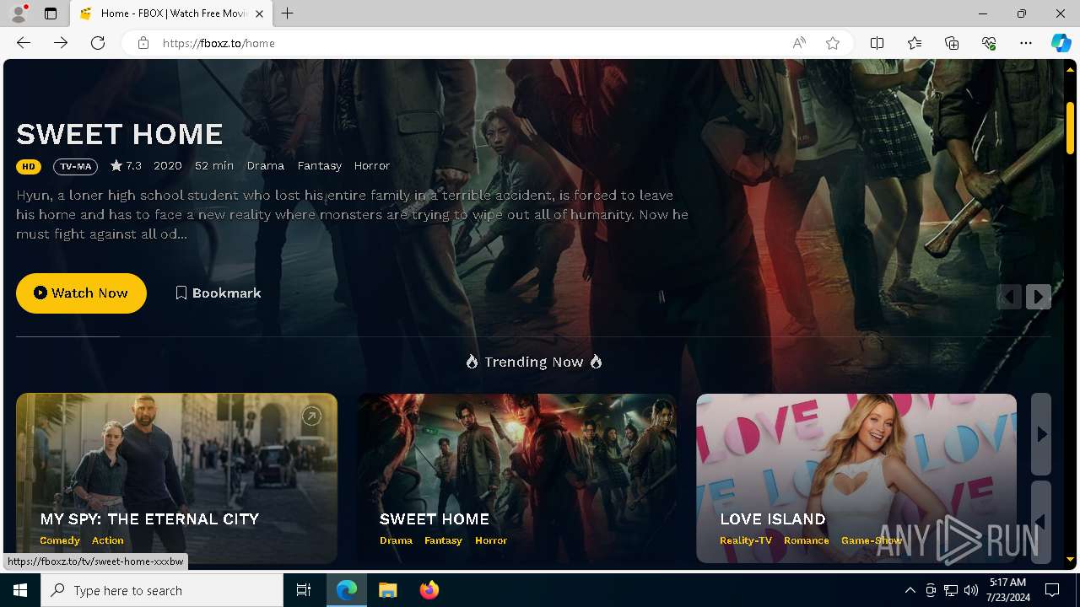The height and width of the screenshot is (607, 1080).
Task: Move trending carousel back with left arrow
Action: tap(1041, 522)
